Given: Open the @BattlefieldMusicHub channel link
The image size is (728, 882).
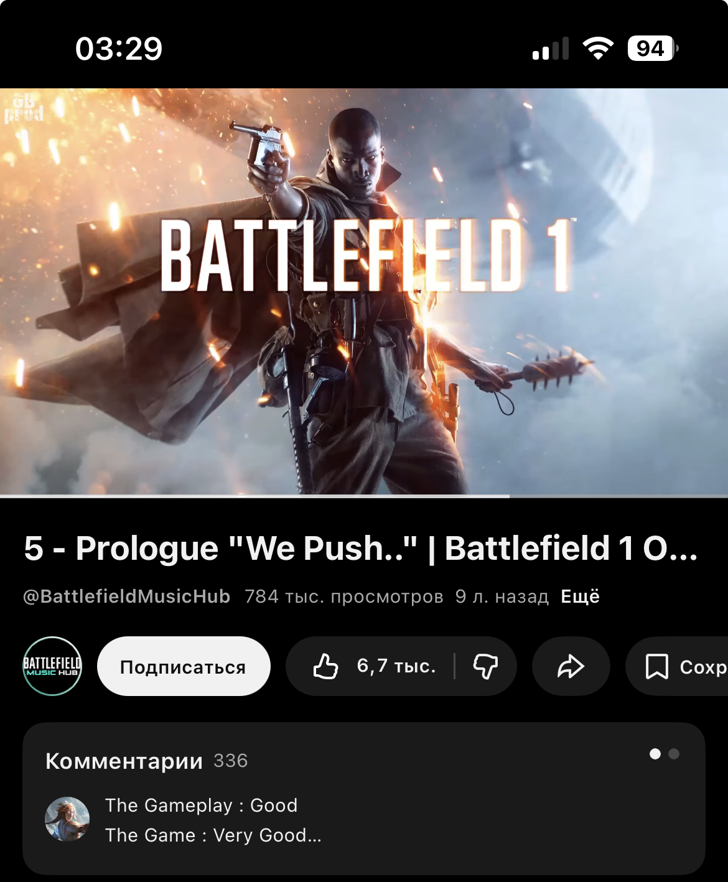Looking at the screenshot, I should point(127,597).
